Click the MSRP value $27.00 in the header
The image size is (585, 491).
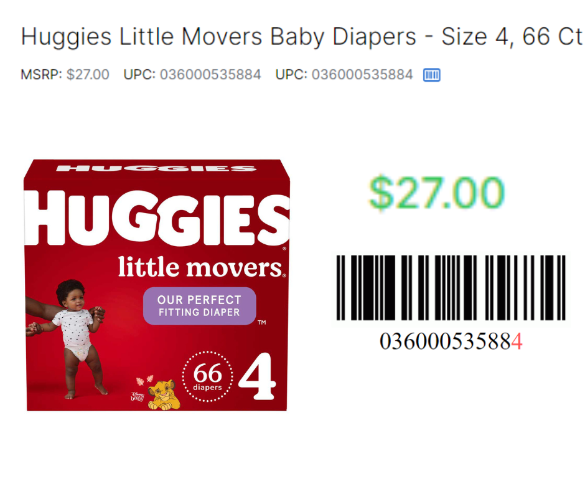click(88, 75)
